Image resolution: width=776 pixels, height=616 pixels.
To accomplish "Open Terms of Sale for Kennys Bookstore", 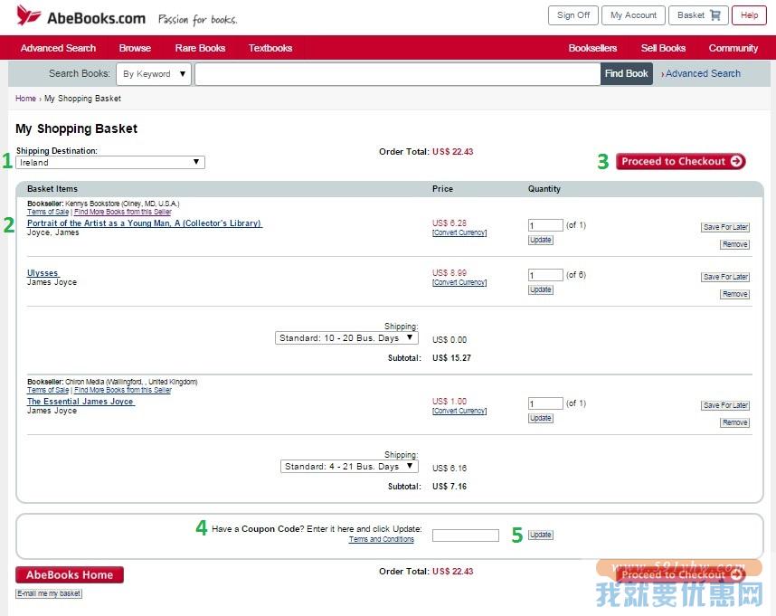I will pyautogui.click(x=48, y=212).
